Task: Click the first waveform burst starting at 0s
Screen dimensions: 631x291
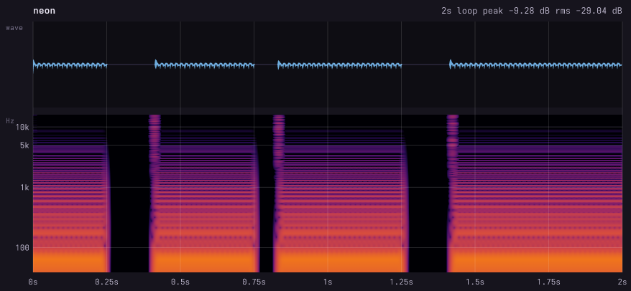Action: pyautogui.click(x=70, y=65)
